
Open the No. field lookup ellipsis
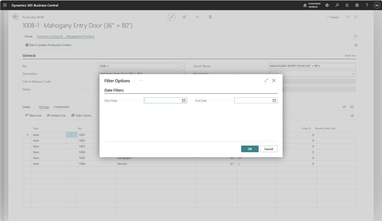pos(182,66)
